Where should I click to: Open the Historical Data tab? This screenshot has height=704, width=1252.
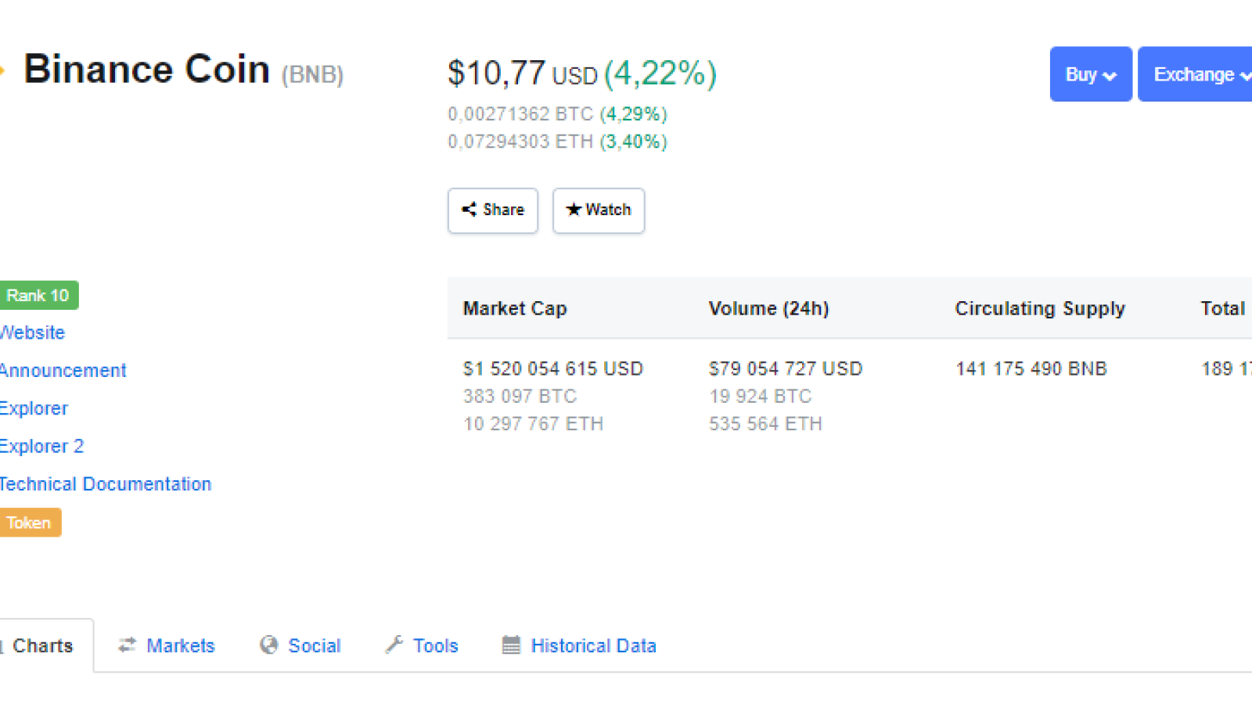579,645
